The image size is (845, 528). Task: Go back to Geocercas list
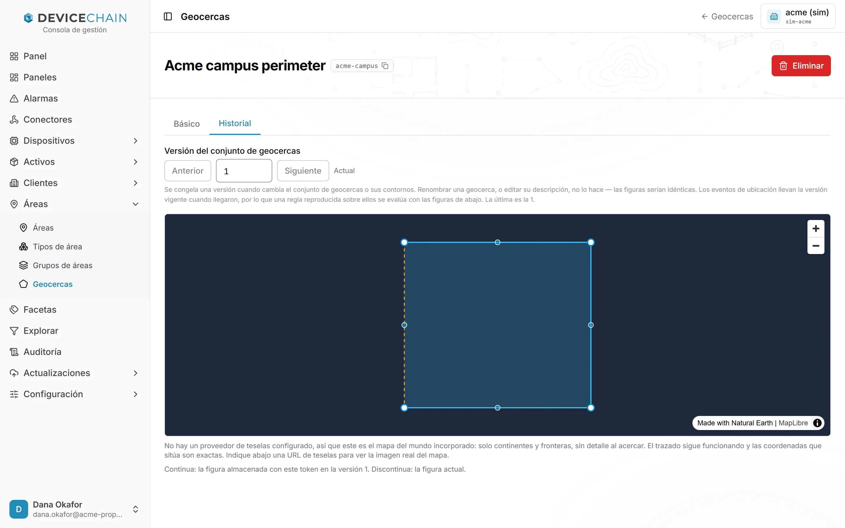[727, 16]
